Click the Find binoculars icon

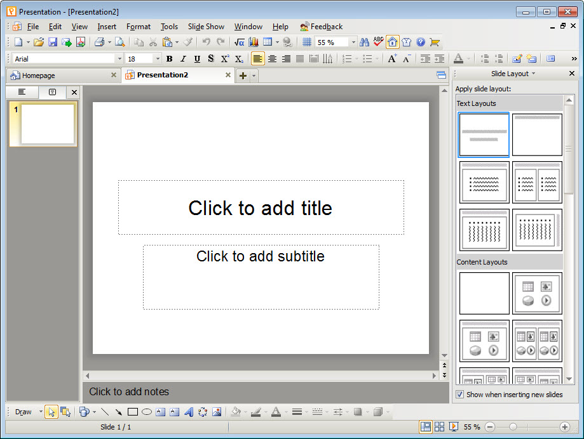364,43
